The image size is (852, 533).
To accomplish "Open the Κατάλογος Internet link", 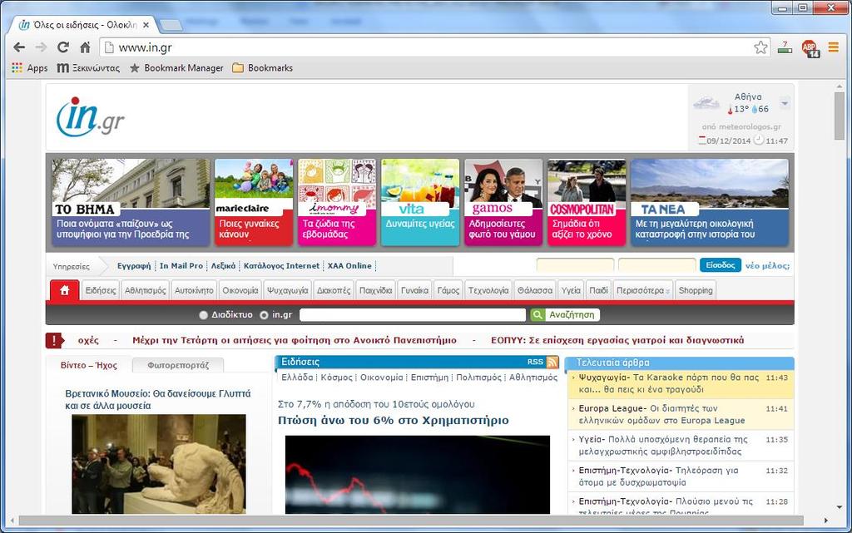I will click(x=281, y=265).
